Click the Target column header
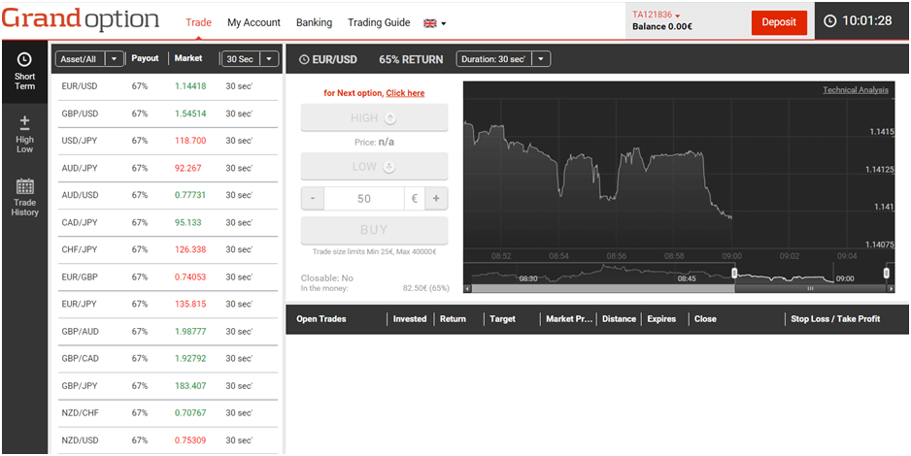This screenshot has height=456, width=911. pyautogui.click(x=502, y=319)
